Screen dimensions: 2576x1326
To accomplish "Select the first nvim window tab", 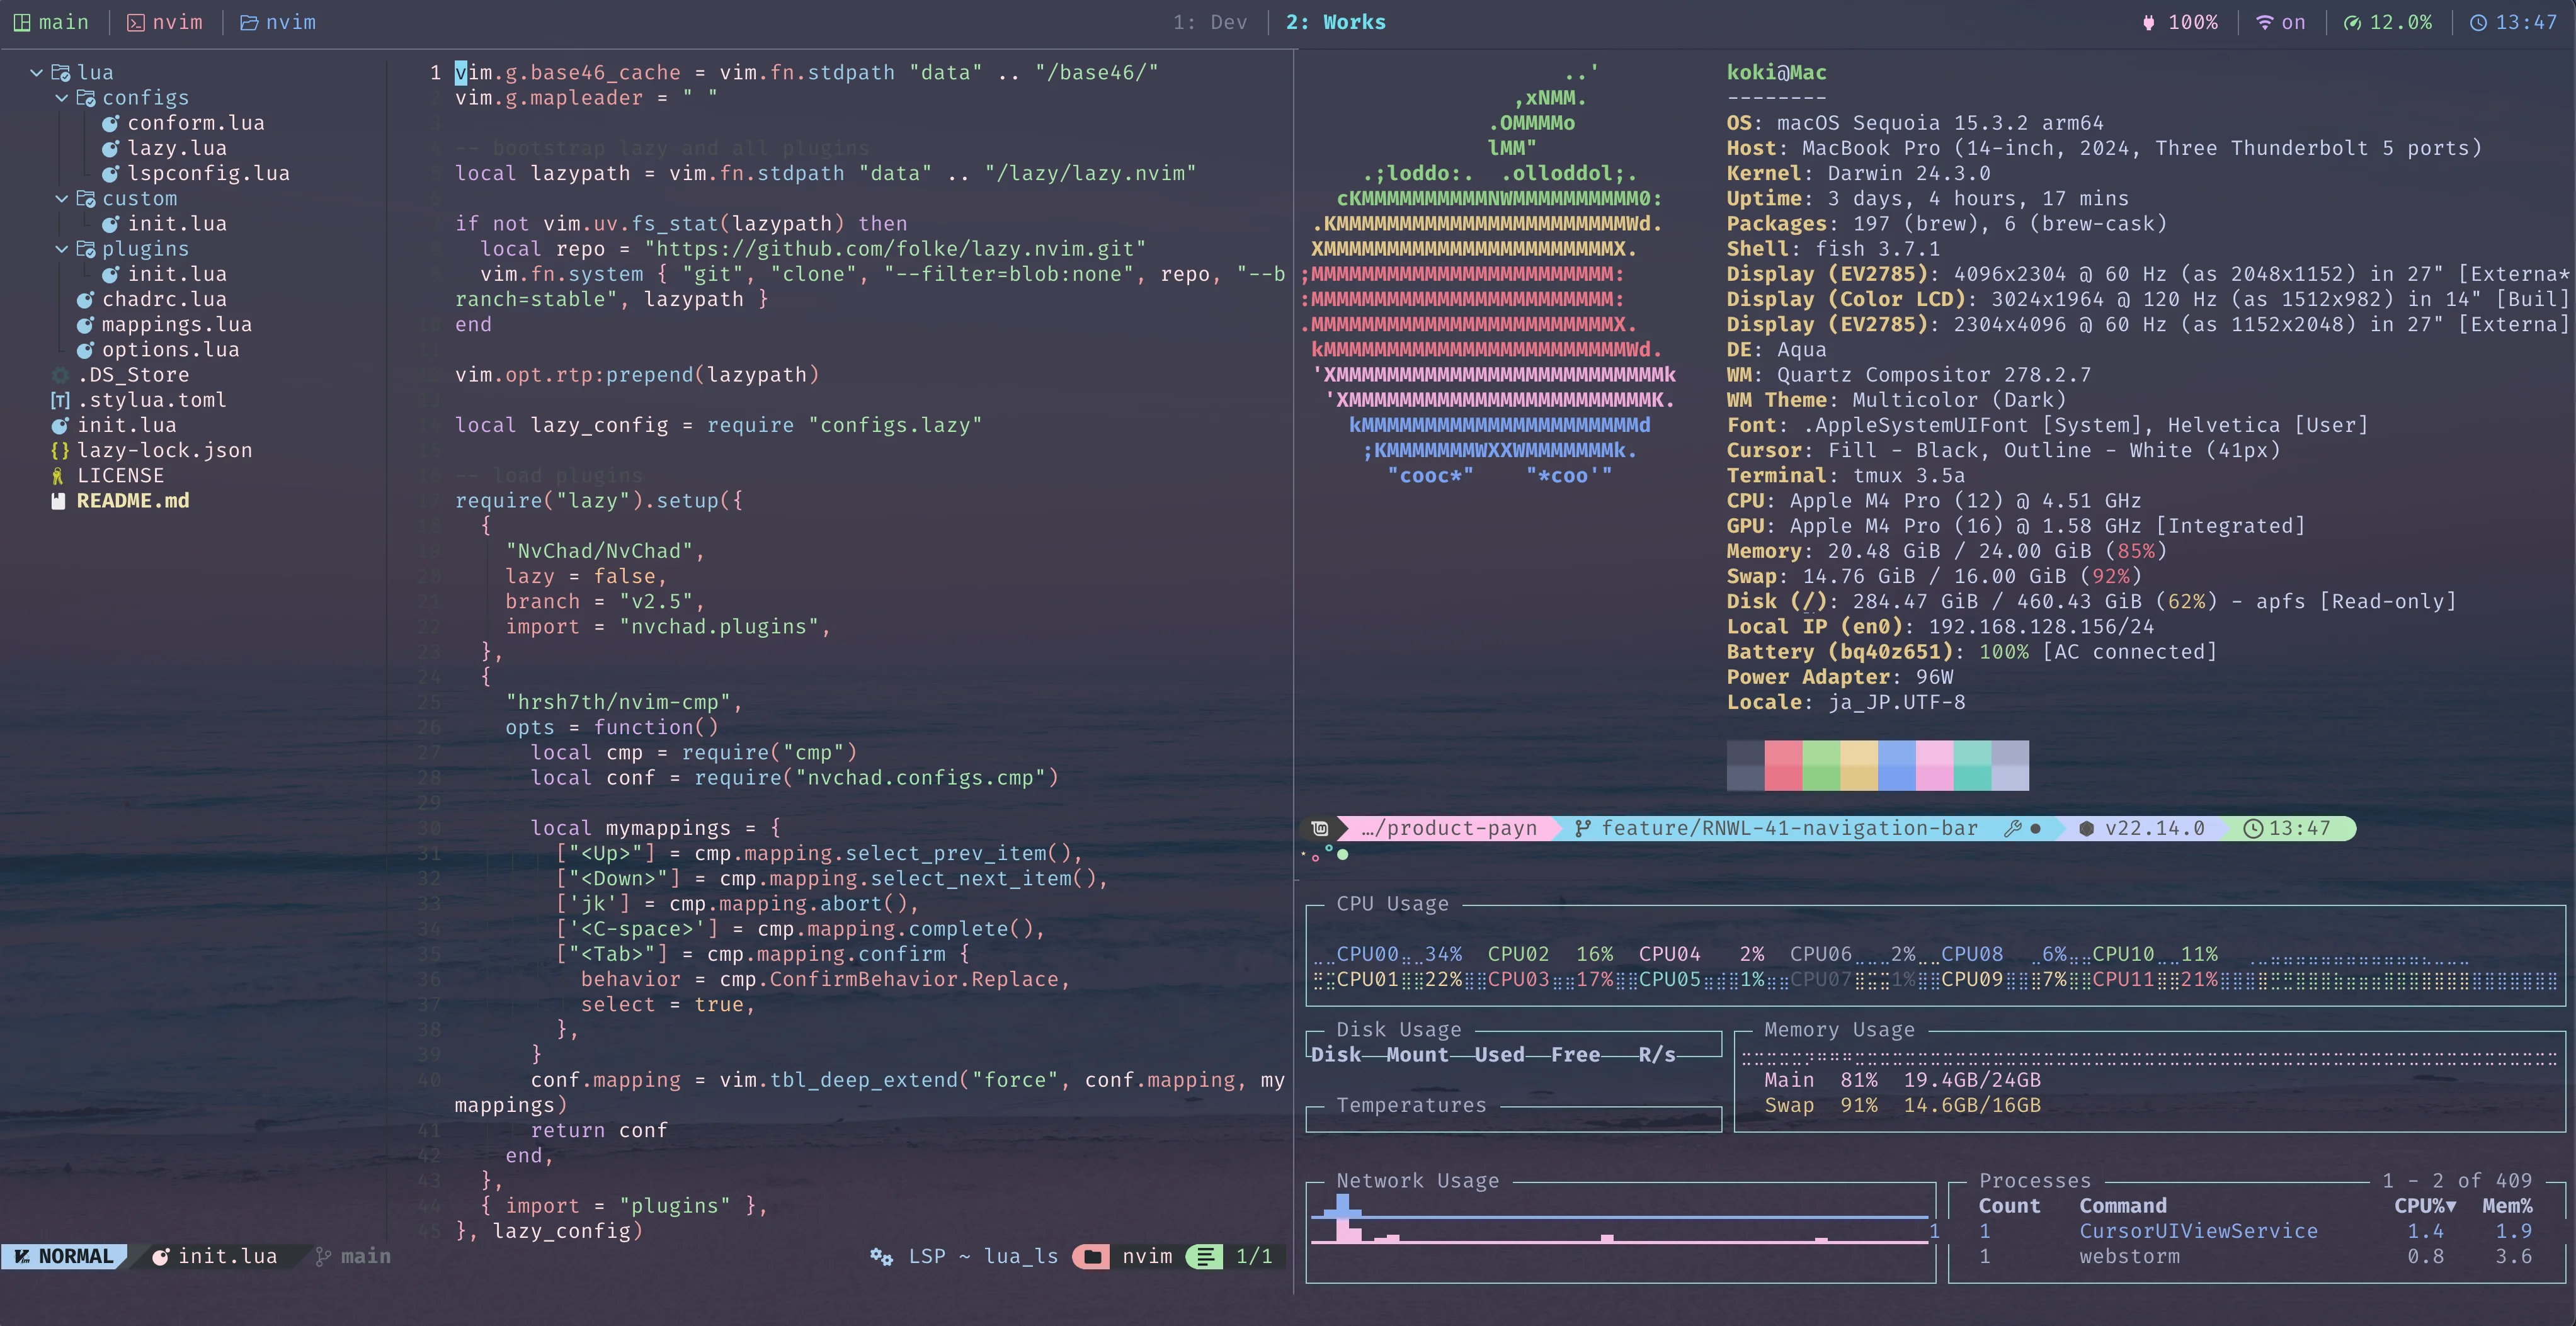I will point(165,22).
